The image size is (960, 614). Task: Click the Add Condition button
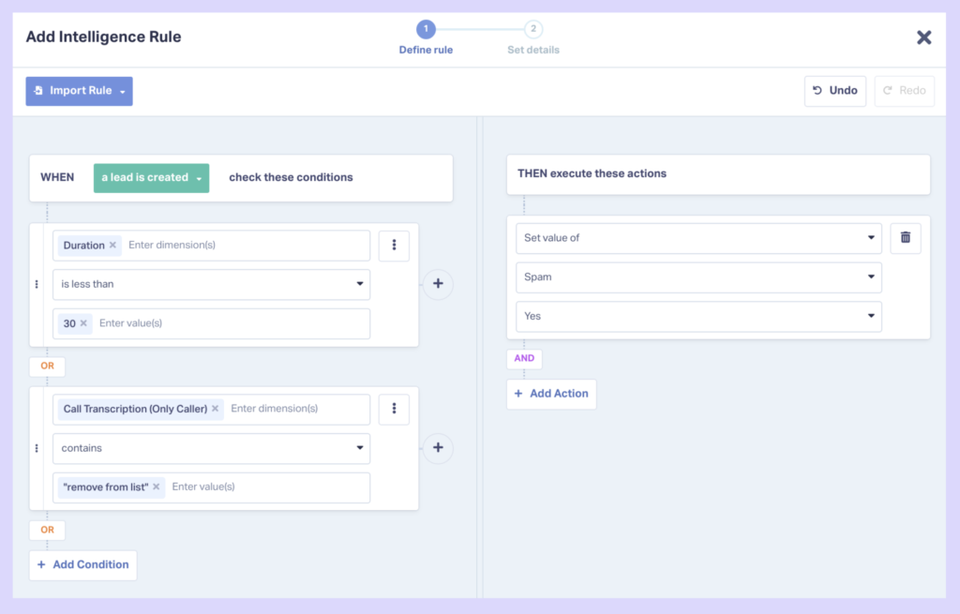click(x=82, y=564)
